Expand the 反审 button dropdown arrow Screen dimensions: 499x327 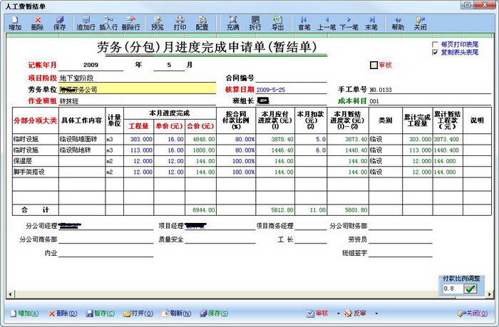(376, 313)
